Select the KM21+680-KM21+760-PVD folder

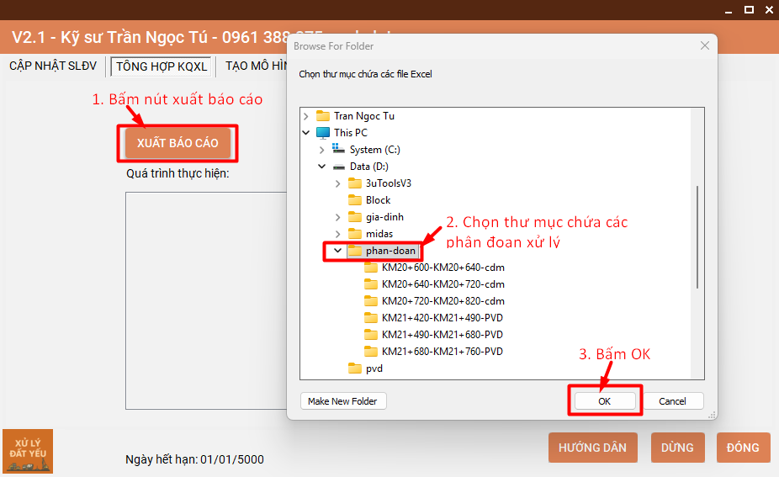[x=442, y=352]
